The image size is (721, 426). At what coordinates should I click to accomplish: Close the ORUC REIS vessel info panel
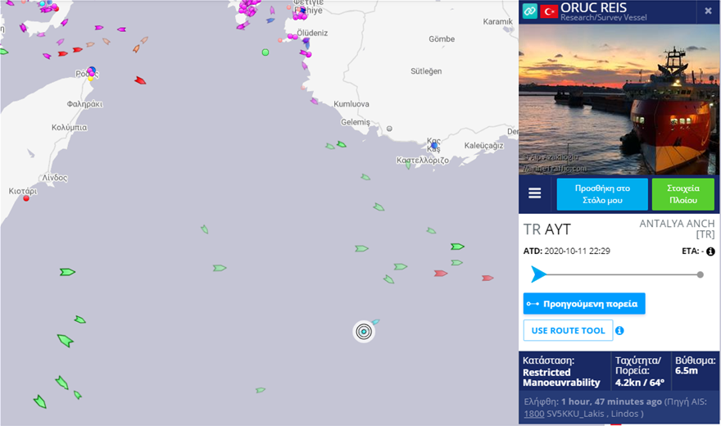point(708,11)
